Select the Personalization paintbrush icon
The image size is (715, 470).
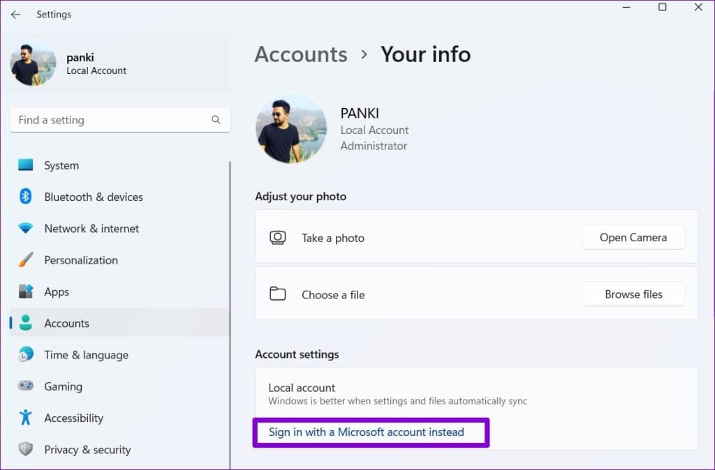(26, 260)
